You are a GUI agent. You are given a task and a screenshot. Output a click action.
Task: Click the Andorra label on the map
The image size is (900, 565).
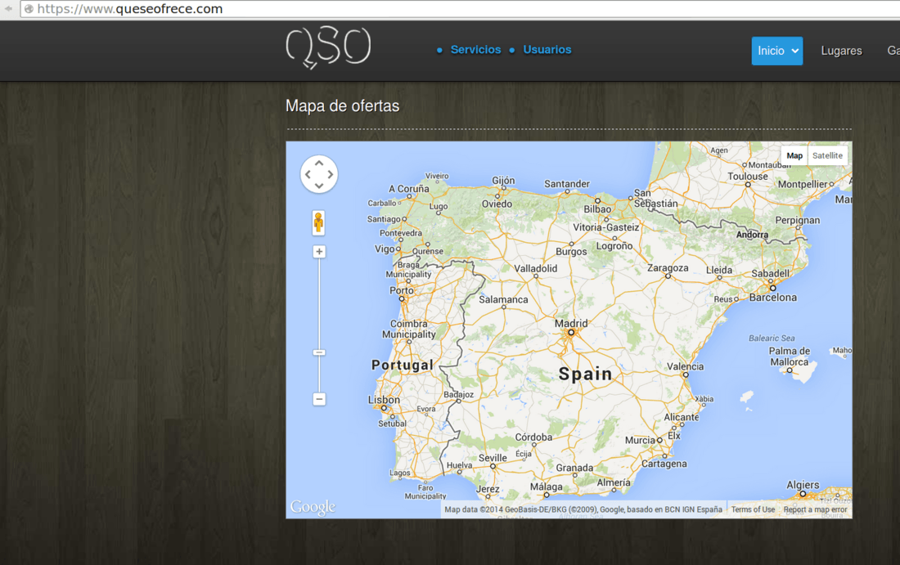click(x=752, y=235)
